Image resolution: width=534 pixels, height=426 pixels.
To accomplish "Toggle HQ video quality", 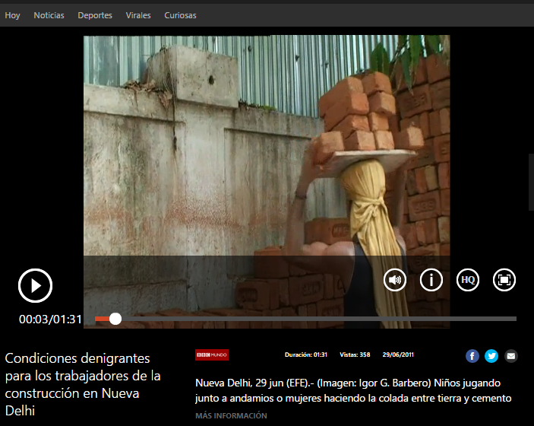I will click(468, 280).
